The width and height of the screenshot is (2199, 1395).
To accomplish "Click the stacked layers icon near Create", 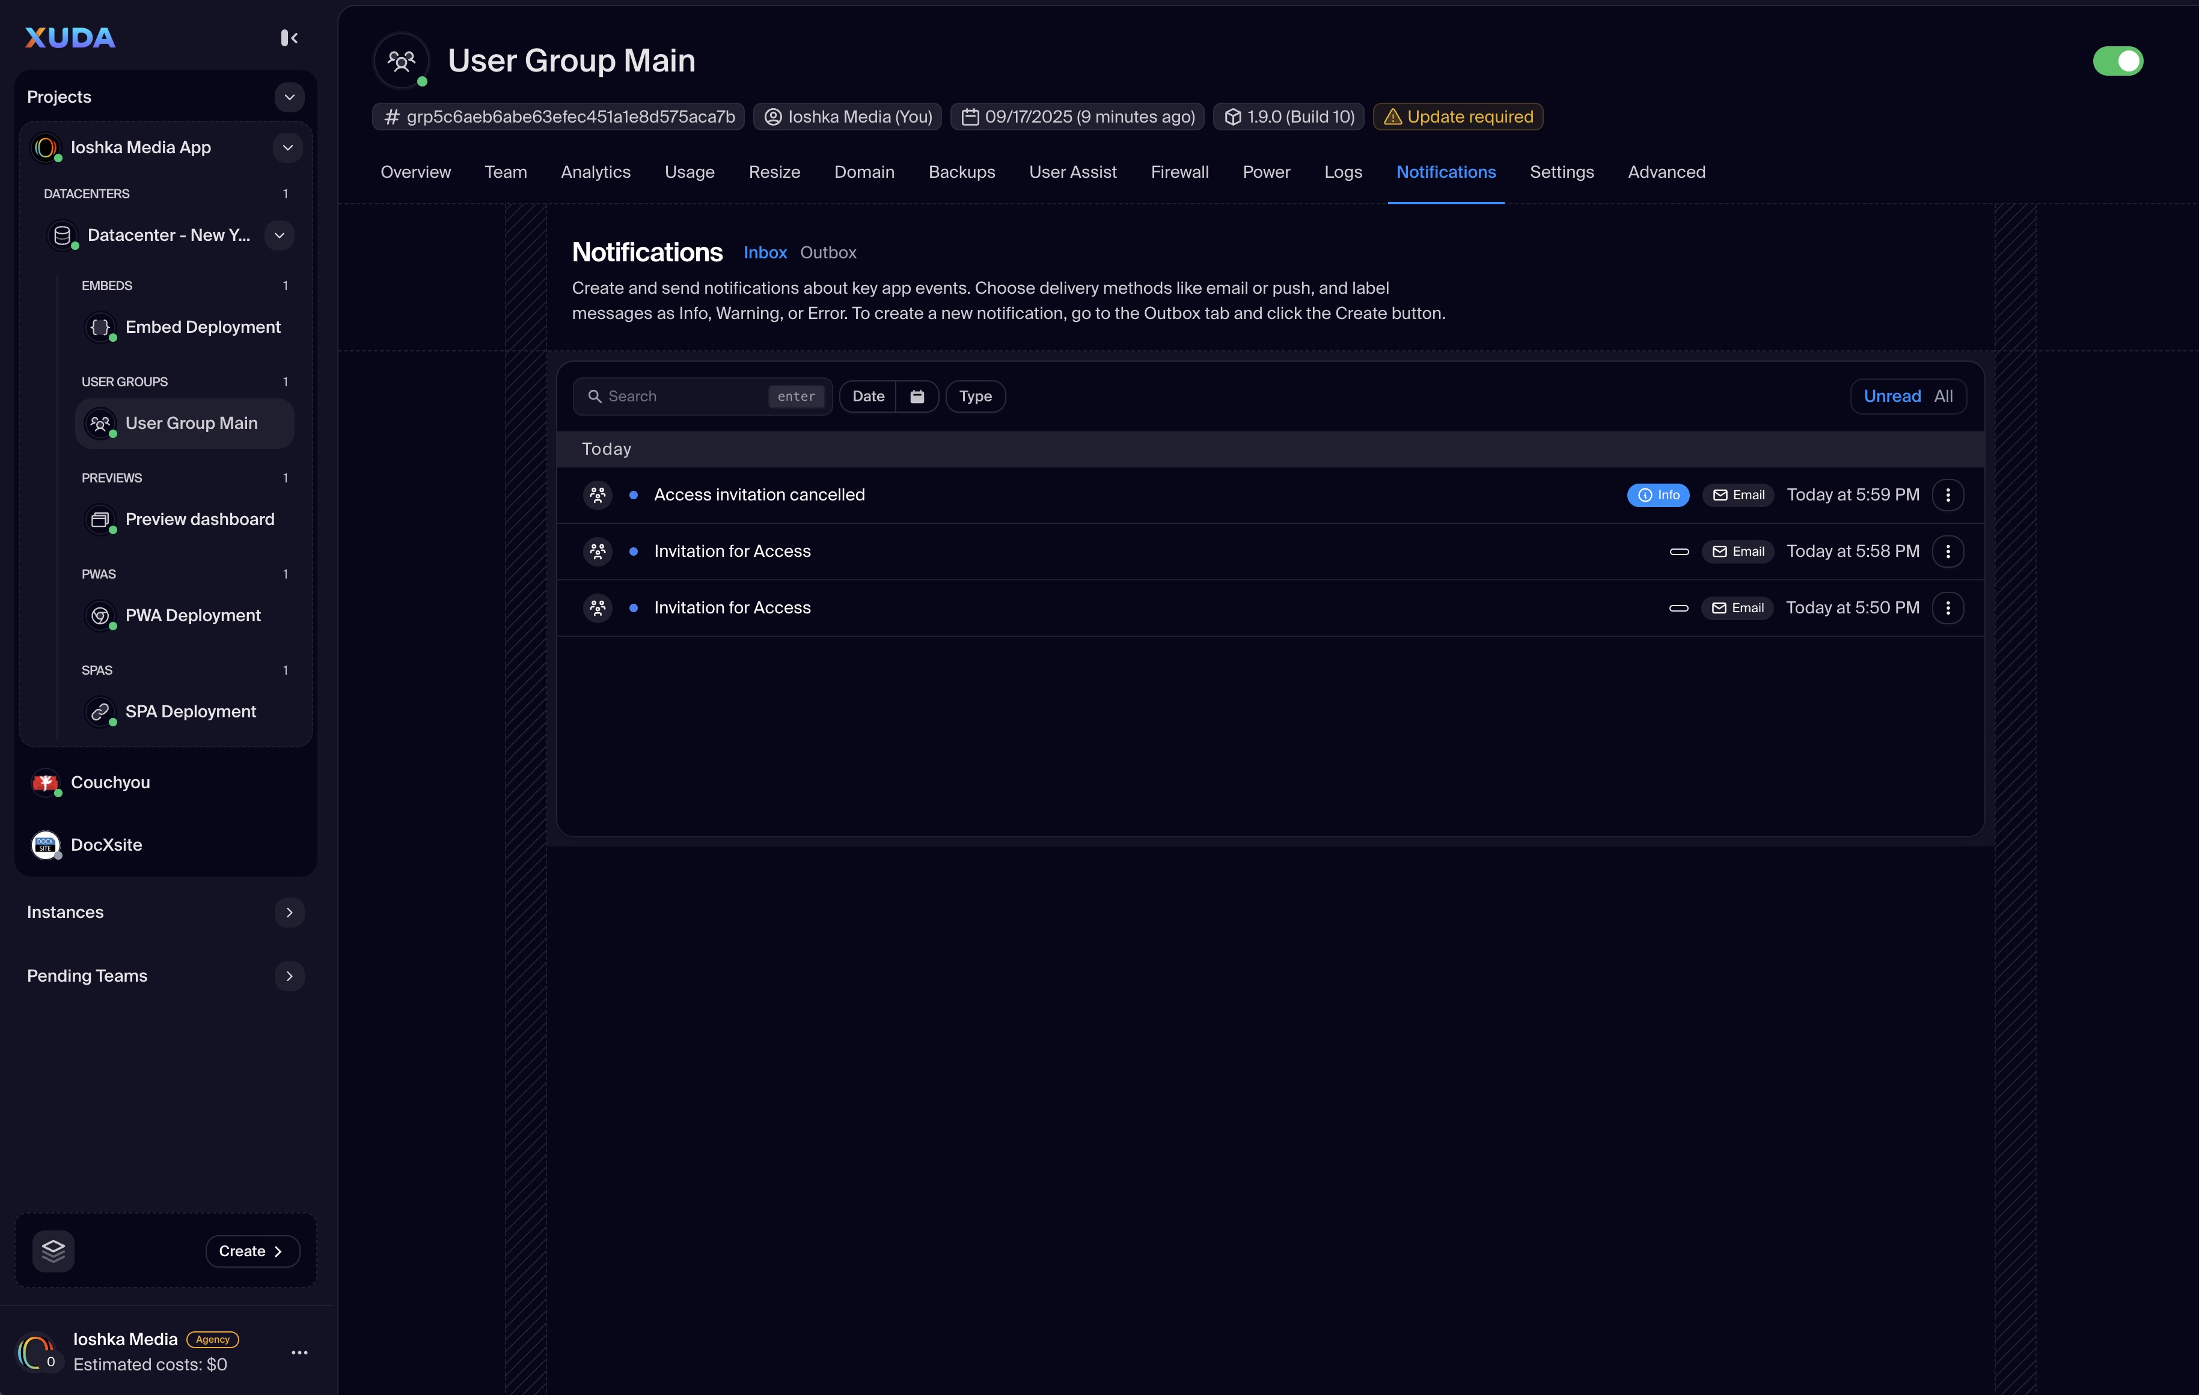I will (53, 1251).
